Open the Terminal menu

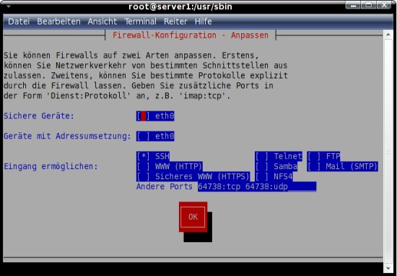(x=140, y=21)
